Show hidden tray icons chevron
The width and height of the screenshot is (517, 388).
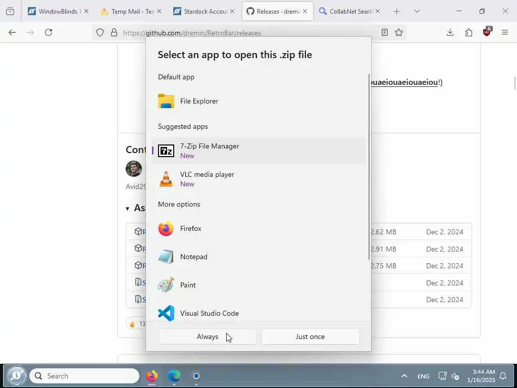click(404, 376)
